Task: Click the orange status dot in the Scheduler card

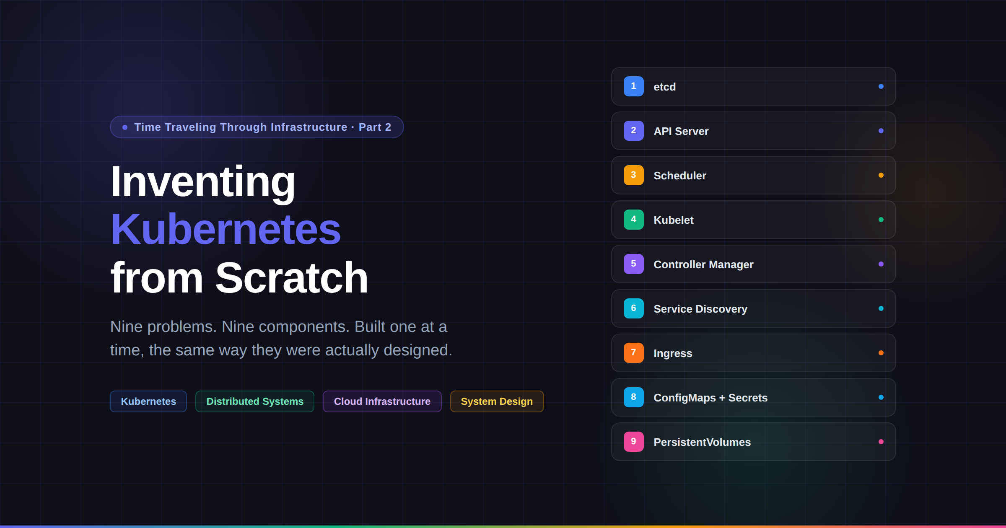Action: pos(881,175)
